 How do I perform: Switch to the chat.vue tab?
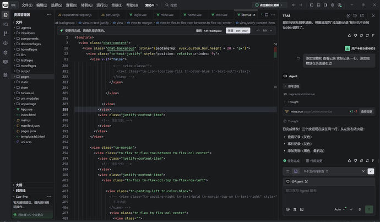219,15
